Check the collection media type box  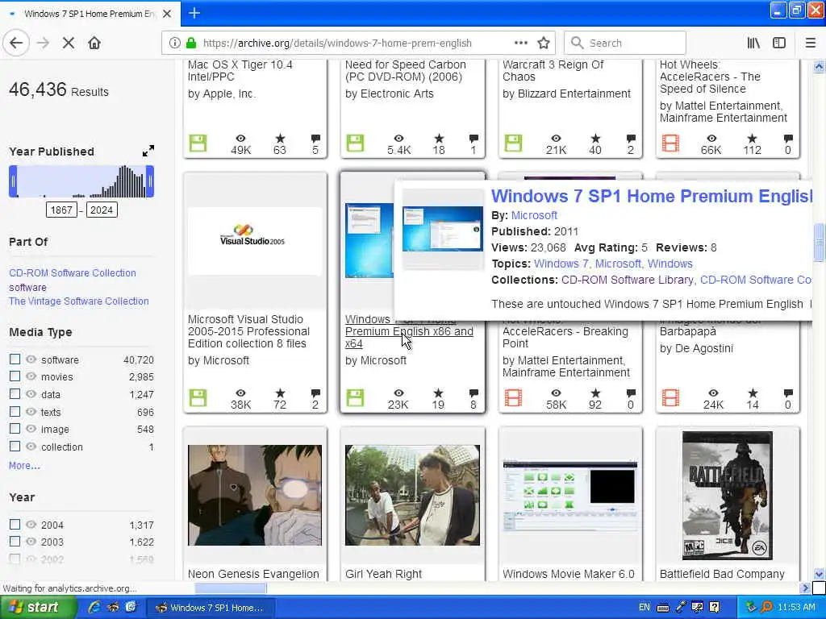(15, 446)
